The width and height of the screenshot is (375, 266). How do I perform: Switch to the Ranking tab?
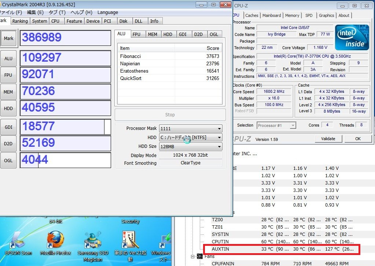point(20,21)
